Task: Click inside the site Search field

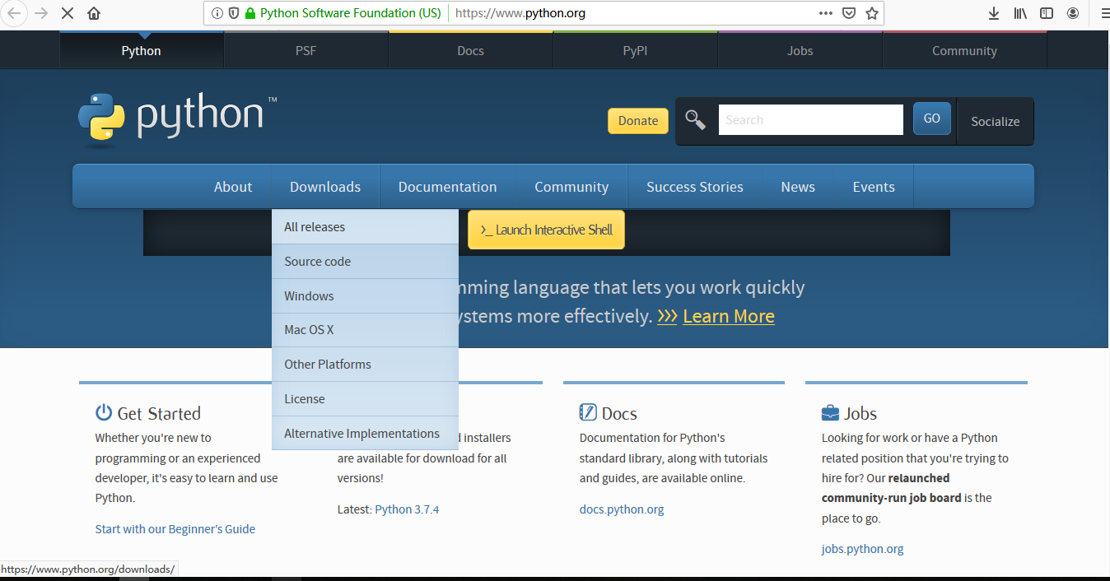Action: pyautogui.click(x=811, y=120)
